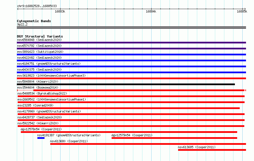Click the red nsv6428737 variant bar
Image resolution: width=254 pixels, height=161 pixels.
(x=131, y=120)
